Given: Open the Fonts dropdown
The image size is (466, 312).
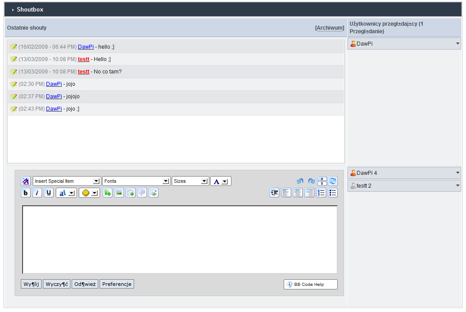Looking at the screenshot, I should 136,181.
